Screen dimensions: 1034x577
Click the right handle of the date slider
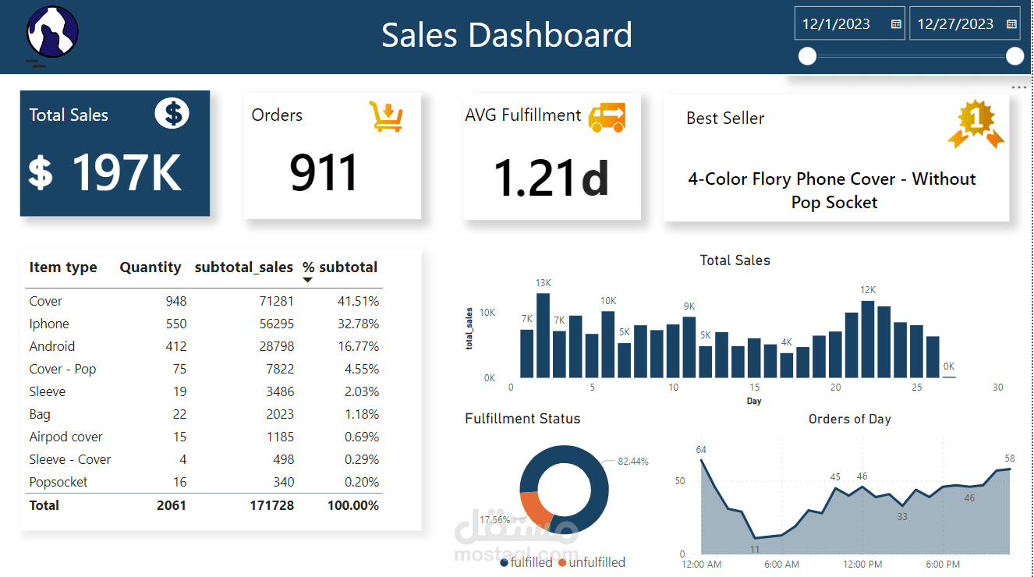pos(1015,56)
